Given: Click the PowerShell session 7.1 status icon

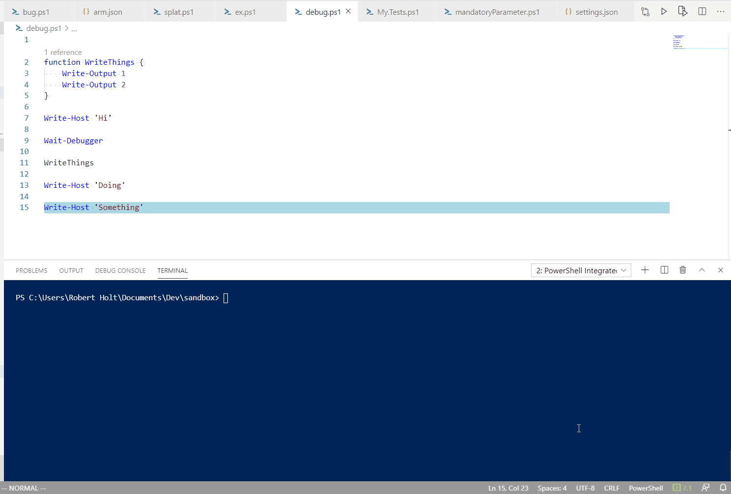Looking at the screenshot, I should pos(681,488).
